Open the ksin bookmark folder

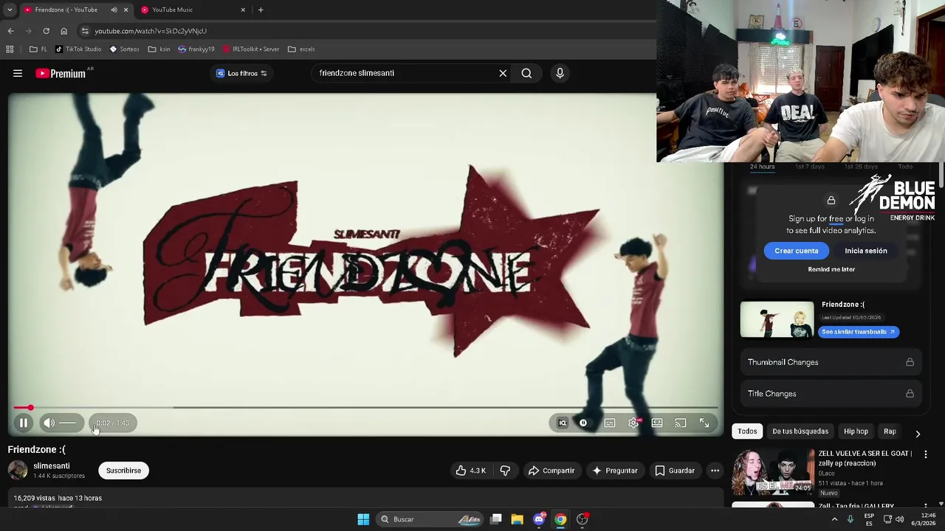pyautogui.click(x=159, y=49)
